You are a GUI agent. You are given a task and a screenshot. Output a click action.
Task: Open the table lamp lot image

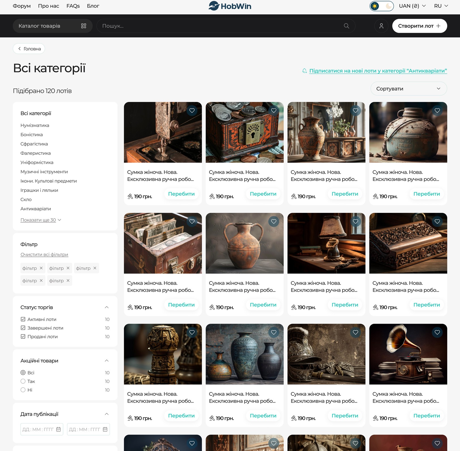point(326,243)
